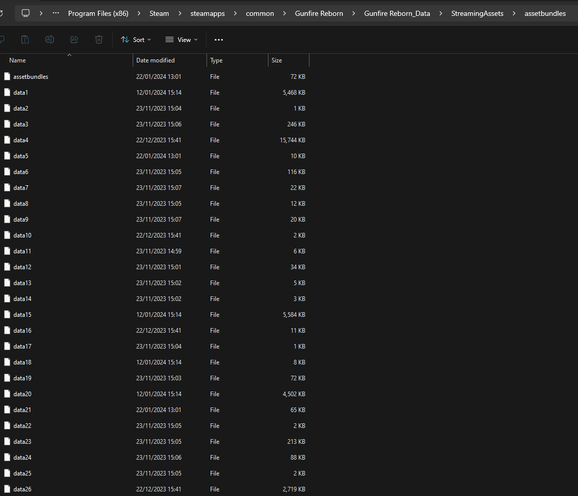The height and width of the screenshot is (496, 578).
Task: Click the This PC monitor icon in address bar
Action: 26,13
